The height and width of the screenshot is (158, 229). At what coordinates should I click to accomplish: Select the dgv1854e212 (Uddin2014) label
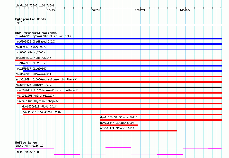click(33, 58)
